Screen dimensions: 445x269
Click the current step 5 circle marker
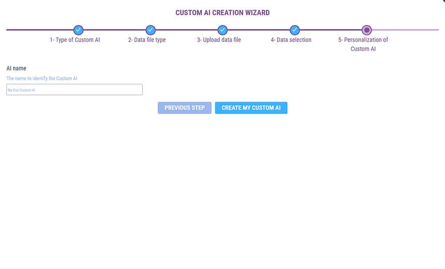pyautogui.click(x=367, y=30)
